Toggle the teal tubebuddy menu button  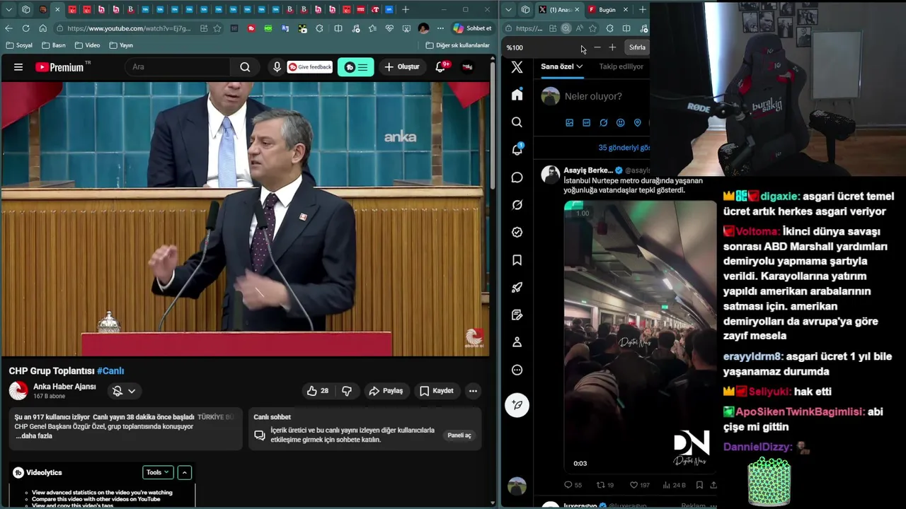(x=356, y=67)
